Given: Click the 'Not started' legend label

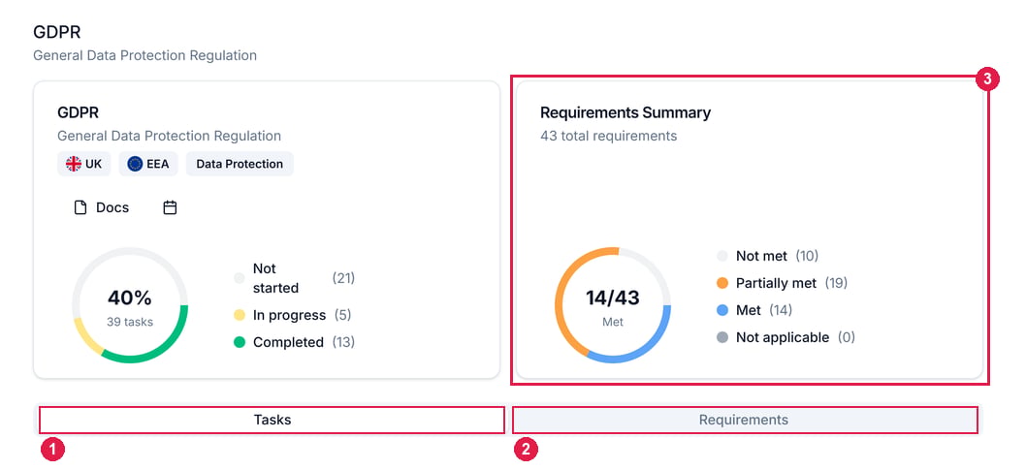Looking at the screenshot, I should pyautogui.click(x=275, y=278).
